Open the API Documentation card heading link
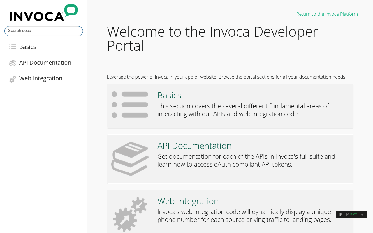 (194, 146)
